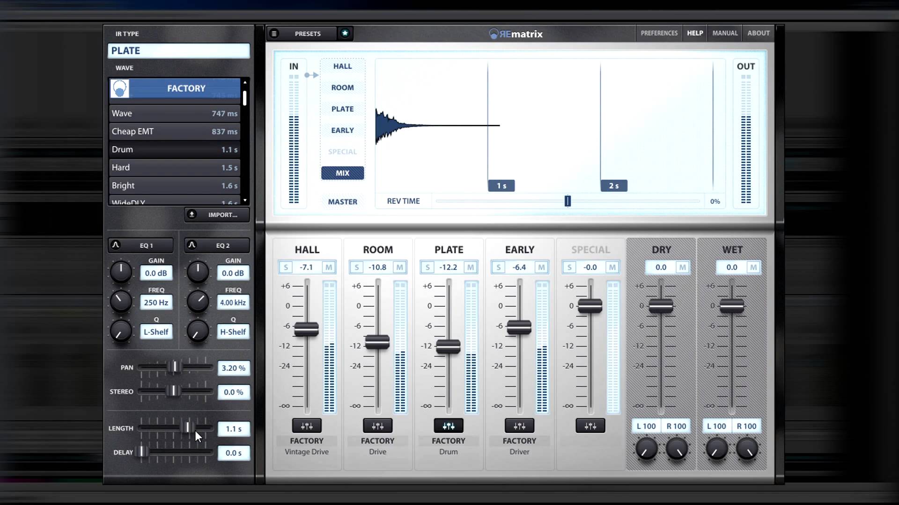The image size is (899, 505).
Task: Click the DRY right pan knob
Action: (677, 449)
